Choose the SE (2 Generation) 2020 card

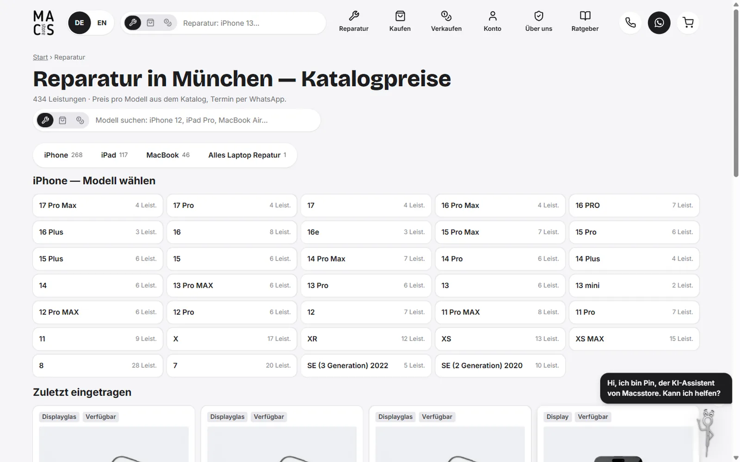500,365
